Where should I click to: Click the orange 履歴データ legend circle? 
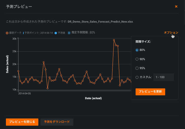tap(7, 33)
